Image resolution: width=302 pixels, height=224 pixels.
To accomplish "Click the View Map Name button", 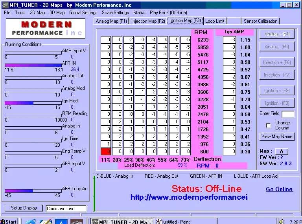I will click(x=277, y=137).
